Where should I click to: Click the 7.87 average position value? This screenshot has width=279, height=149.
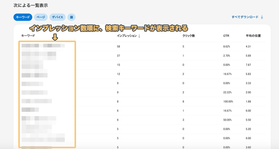[248, 65]
